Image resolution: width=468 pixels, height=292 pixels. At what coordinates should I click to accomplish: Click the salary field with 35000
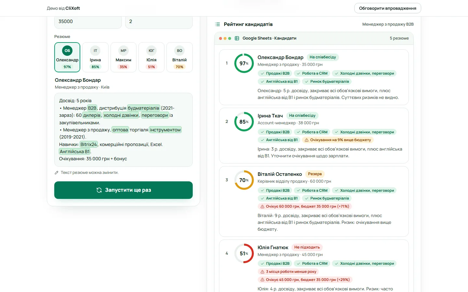click(88, 22)
